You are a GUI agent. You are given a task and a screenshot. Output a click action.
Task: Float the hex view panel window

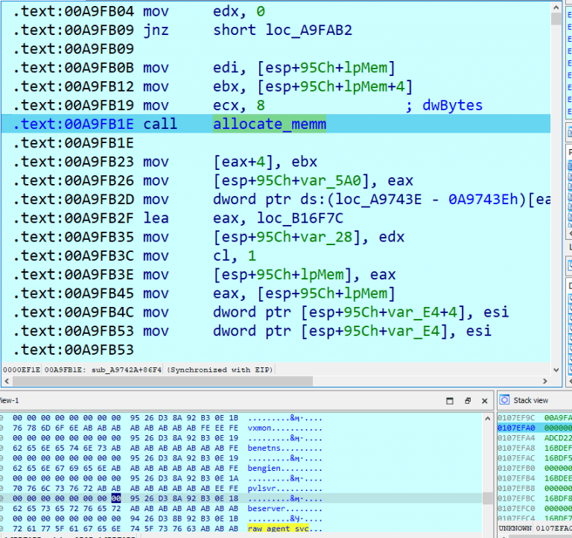467,400
